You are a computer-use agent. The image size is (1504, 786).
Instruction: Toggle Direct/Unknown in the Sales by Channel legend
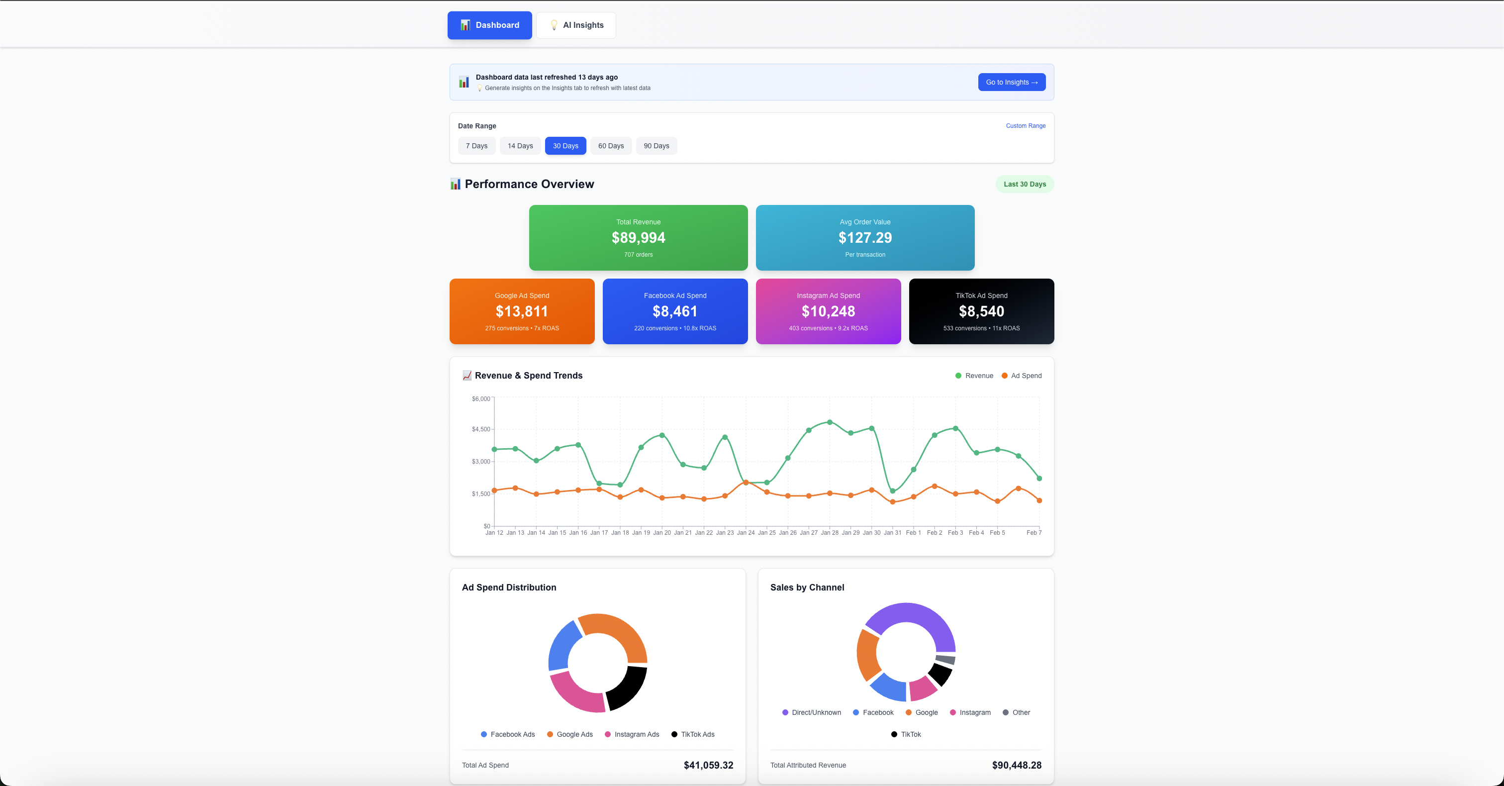(x=811, y=712)
